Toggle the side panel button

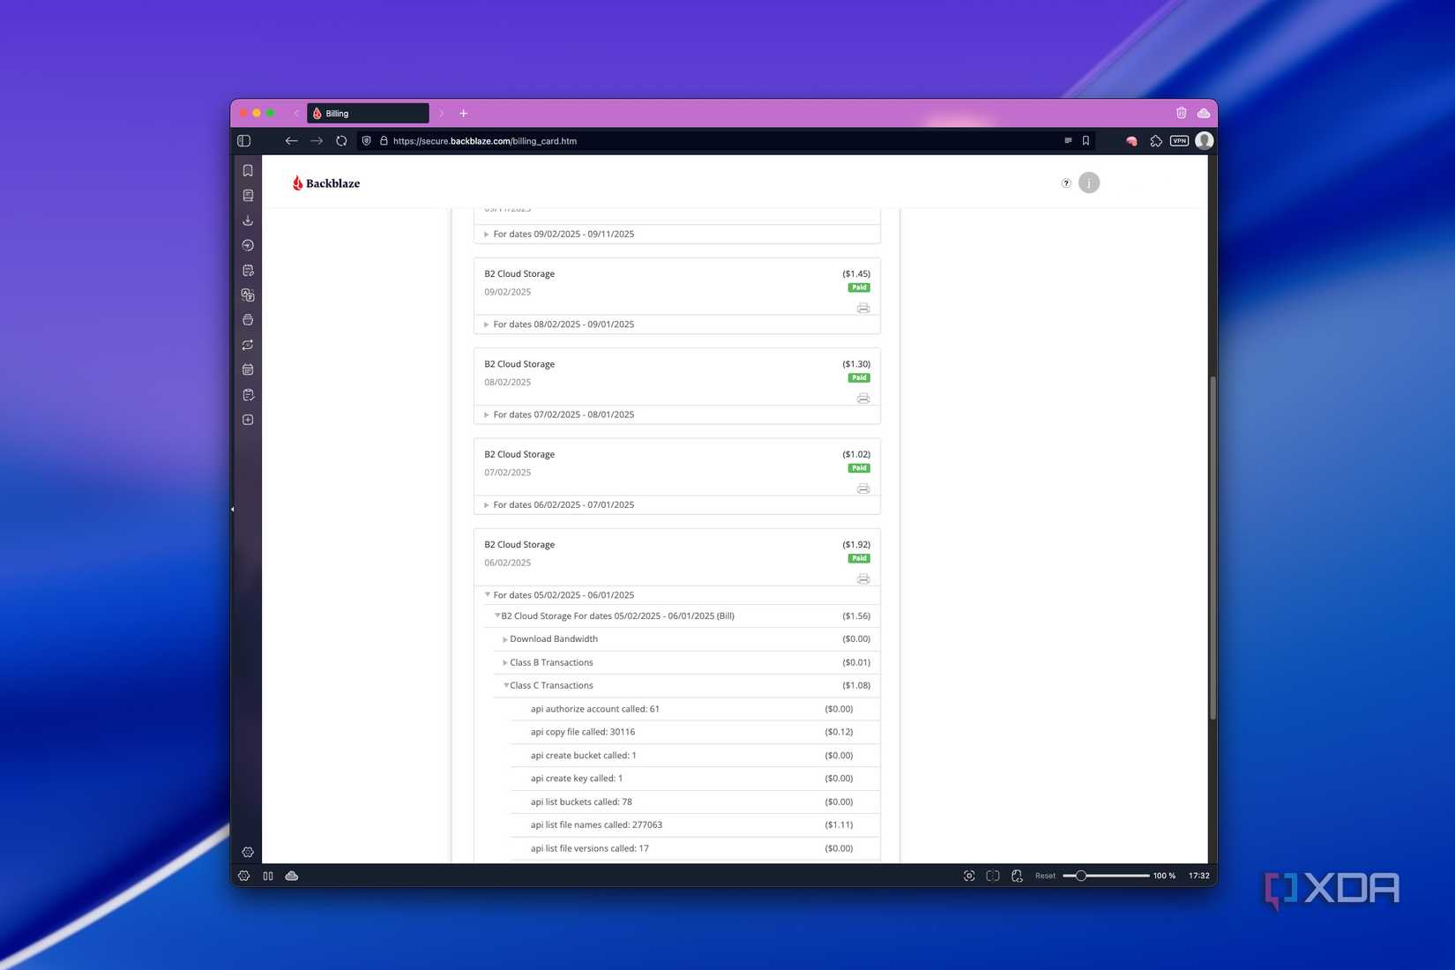244,141
